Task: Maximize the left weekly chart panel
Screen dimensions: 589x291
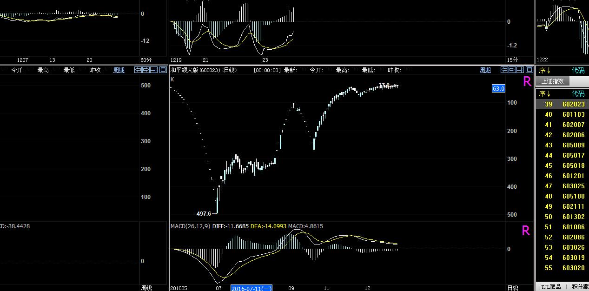Action: click(163, 70)
